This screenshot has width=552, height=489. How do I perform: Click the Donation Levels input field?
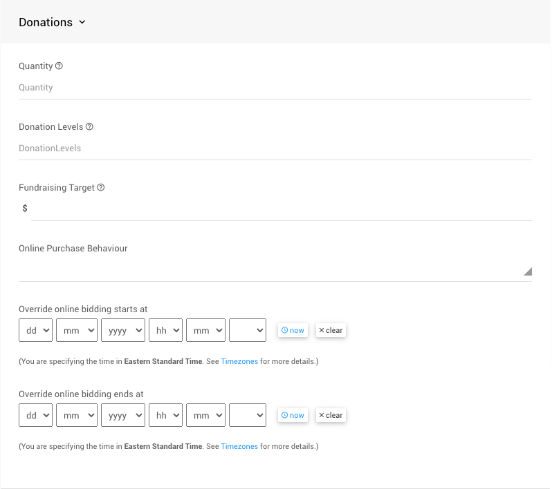275,148
